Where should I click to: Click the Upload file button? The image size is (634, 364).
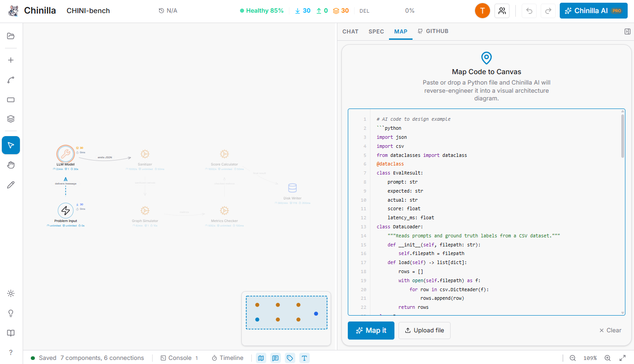point(424,331)
